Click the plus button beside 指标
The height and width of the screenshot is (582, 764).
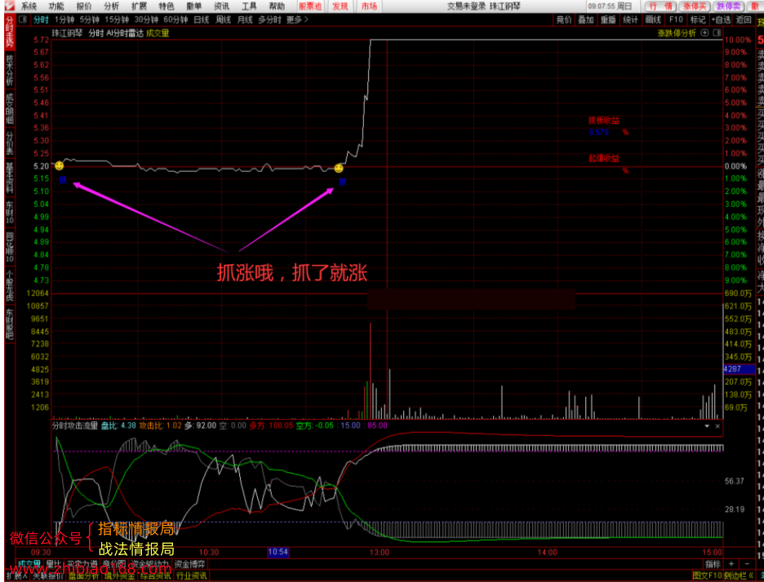(x=731, y=564)
